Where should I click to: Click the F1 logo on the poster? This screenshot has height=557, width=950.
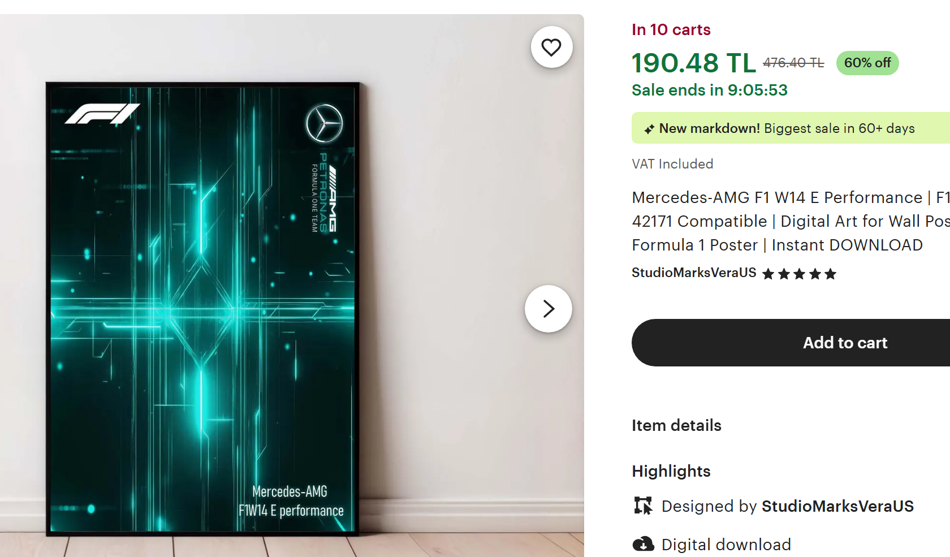point(102,113)
